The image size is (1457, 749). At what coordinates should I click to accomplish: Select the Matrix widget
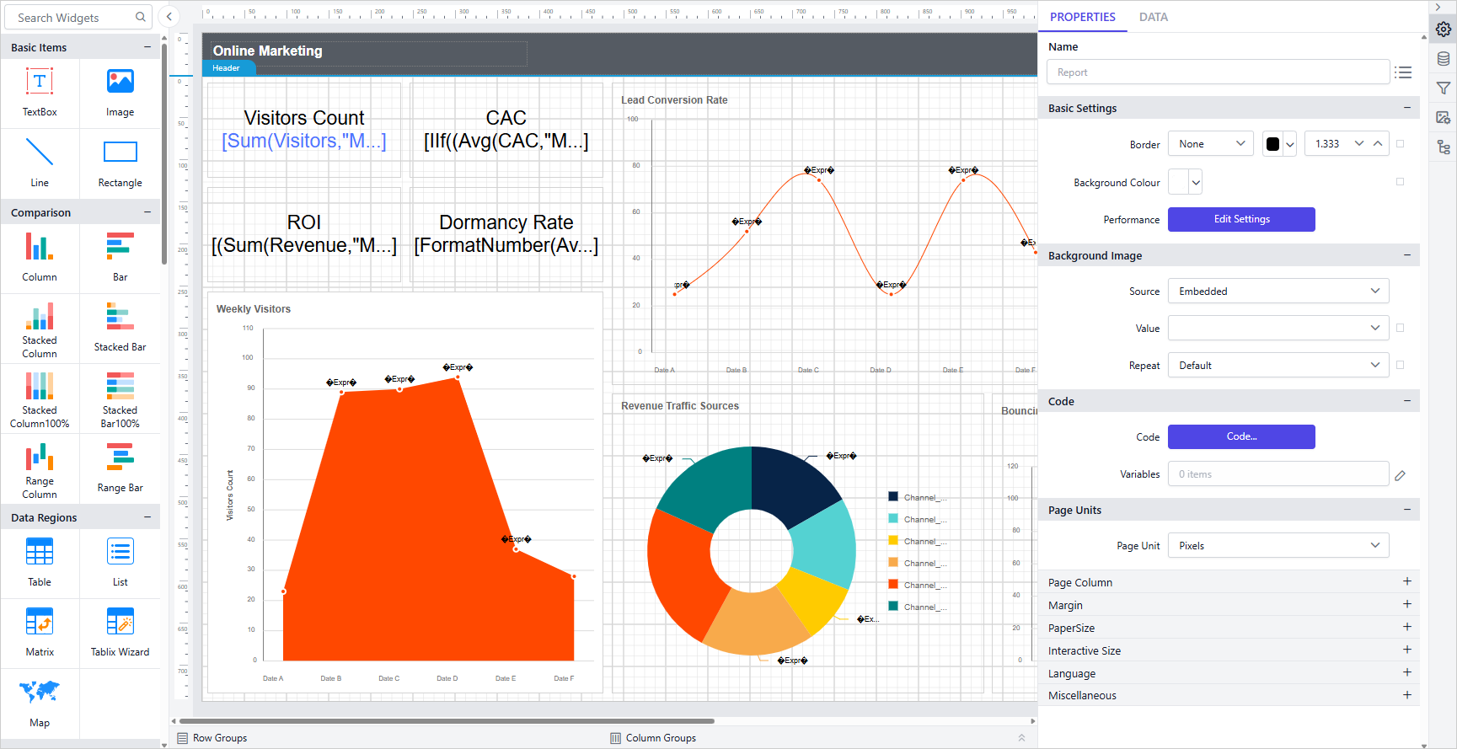point(40,634)
